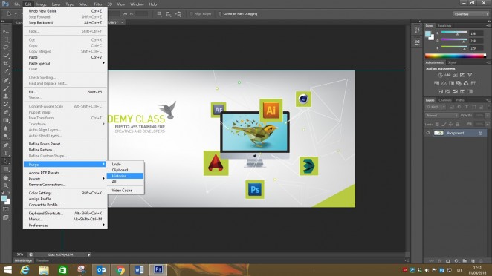Select the Dodge tool
The height and width of the screenshot is (276, 492).
point(6,137)
